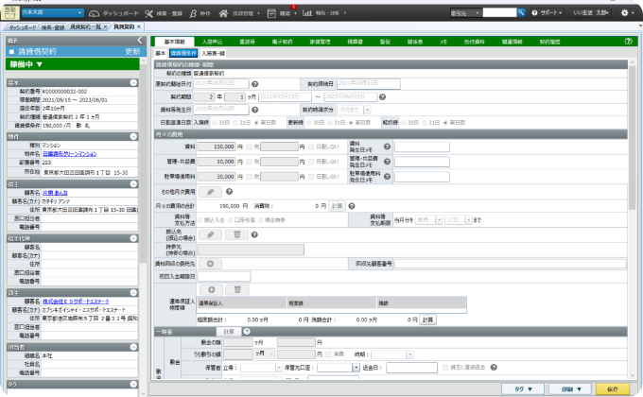Click help icon for 賃料 発生日メモ
This screenshot has height=397, width=643.
tap(387, 147)
